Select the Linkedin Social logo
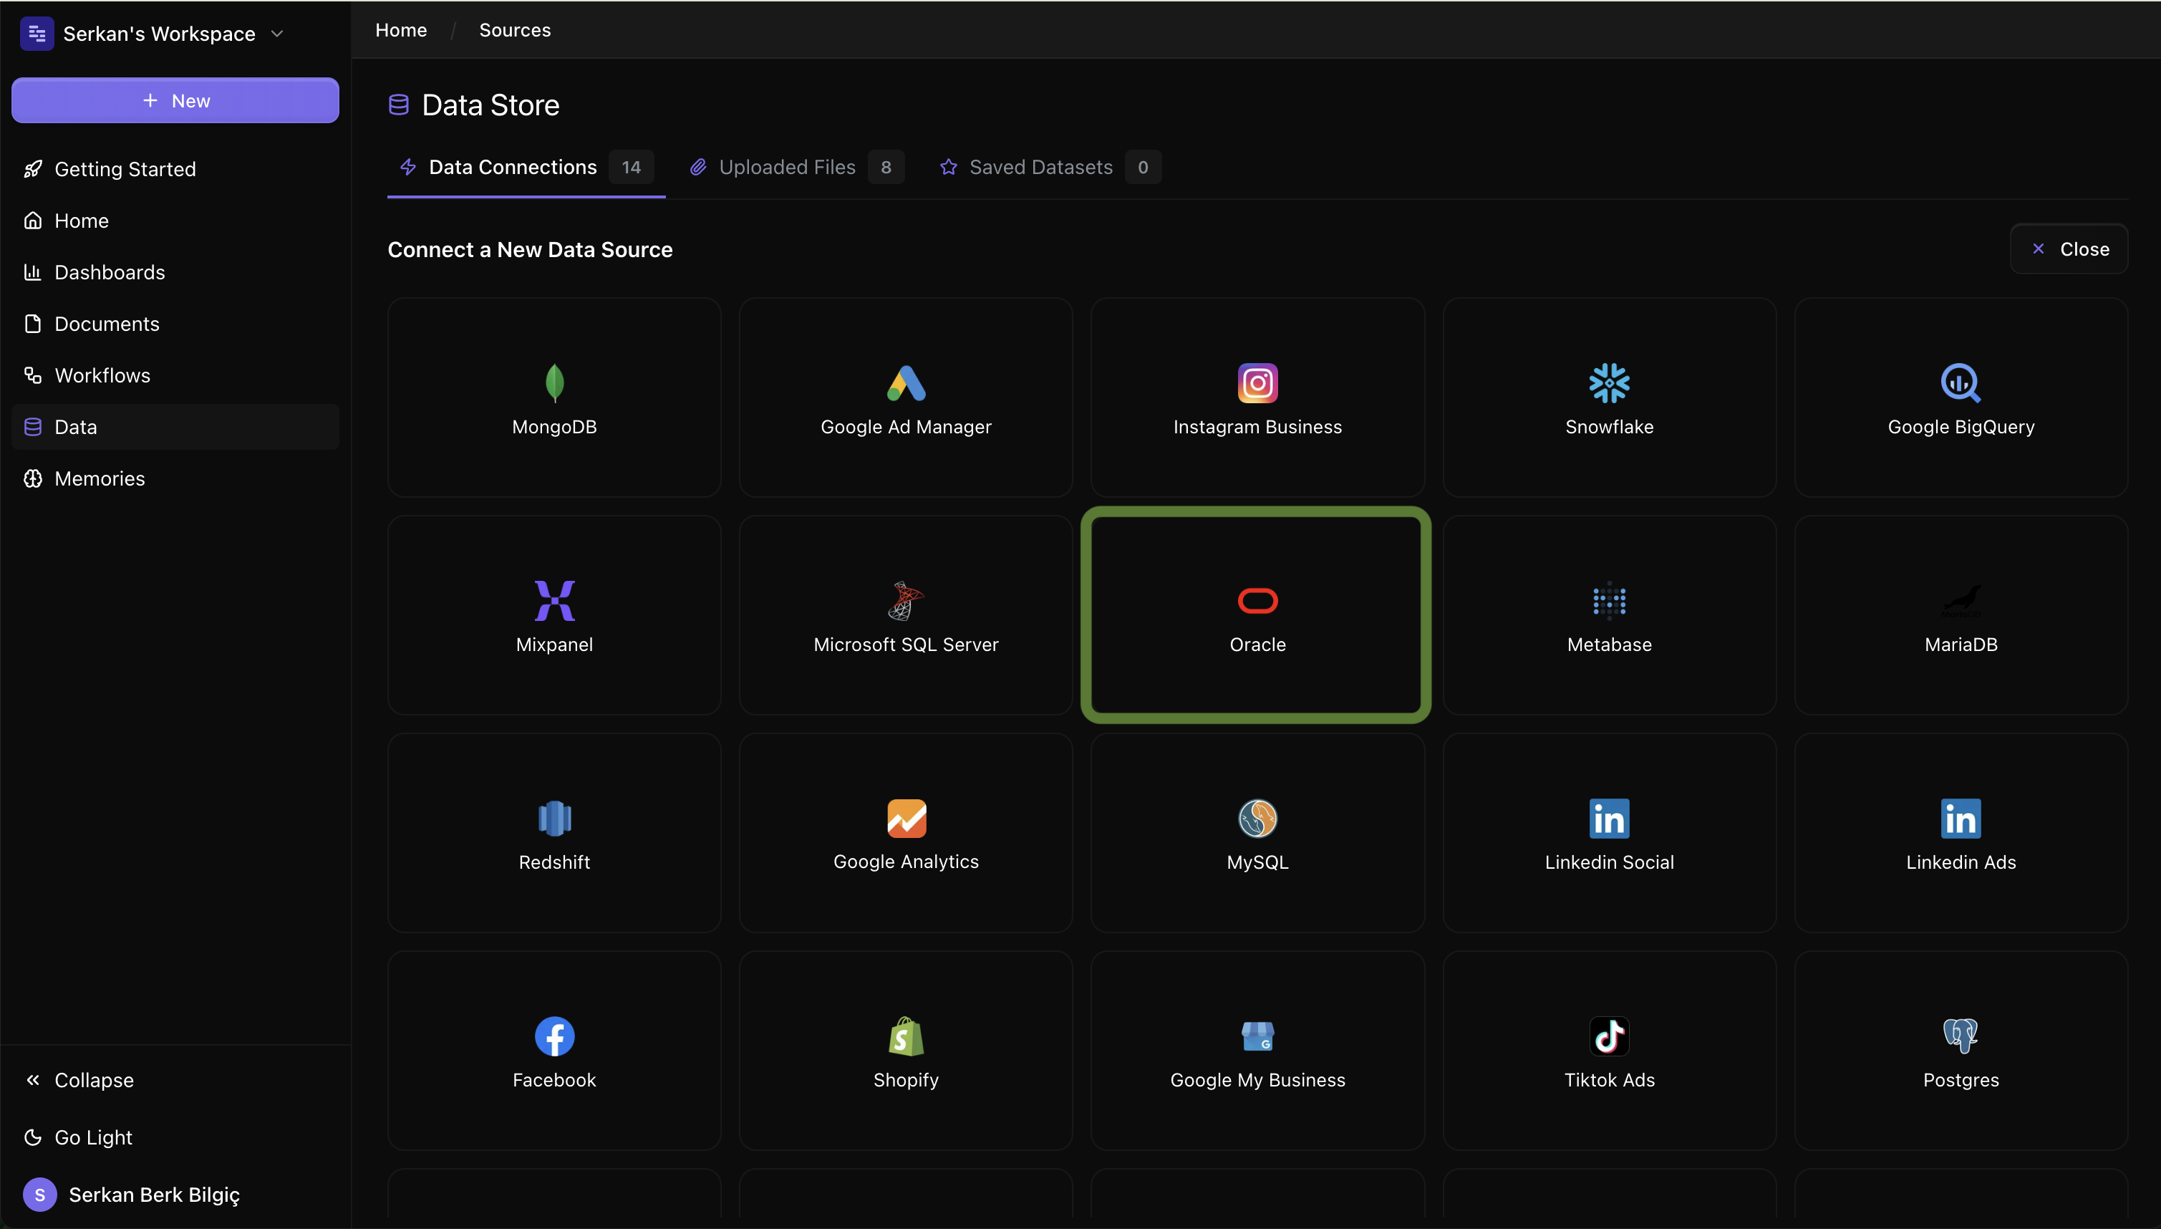2161x1229 pixels. point(1609,819)
